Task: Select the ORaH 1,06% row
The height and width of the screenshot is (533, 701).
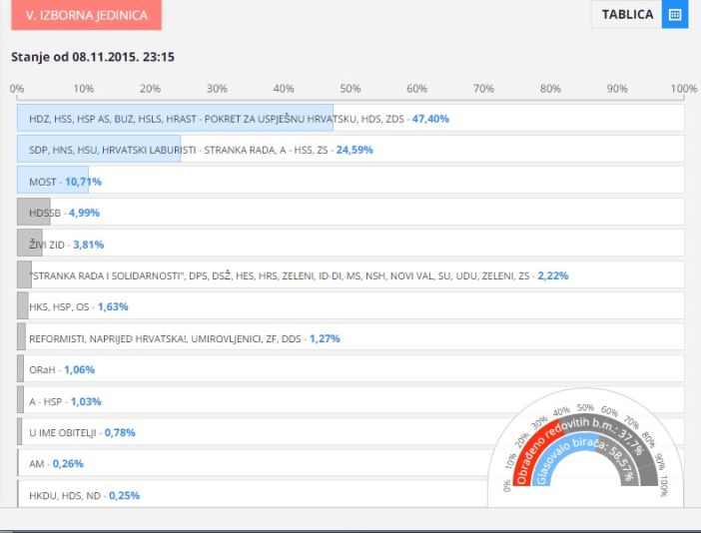Action: pyautogui.click(x=350, y=369)
